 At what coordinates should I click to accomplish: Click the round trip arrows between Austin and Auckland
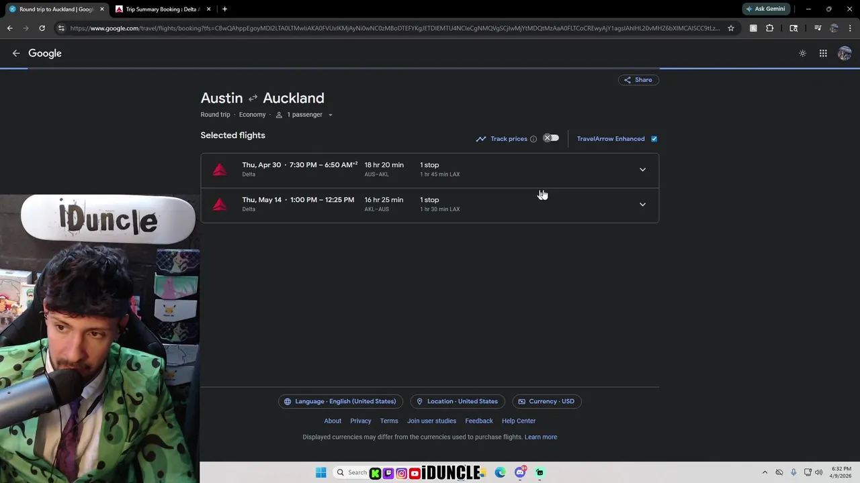(x=253, y=99)
